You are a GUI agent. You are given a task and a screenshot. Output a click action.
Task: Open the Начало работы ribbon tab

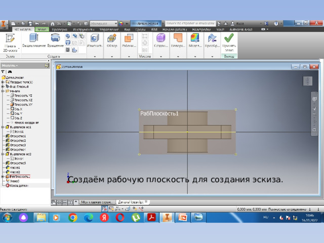[x=175, y=29]
